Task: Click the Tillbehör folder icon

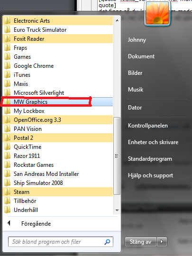Action: click(7, 201)
